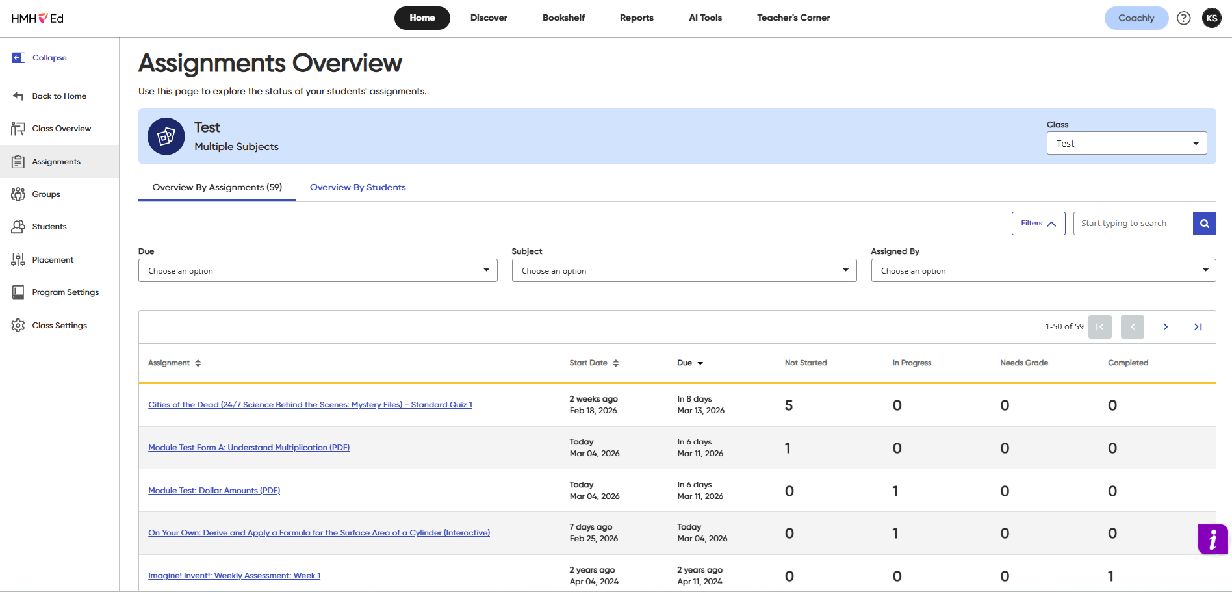
Task: Open Module Test: Dollar Amounts PDF link
Action: pos(214,491)
